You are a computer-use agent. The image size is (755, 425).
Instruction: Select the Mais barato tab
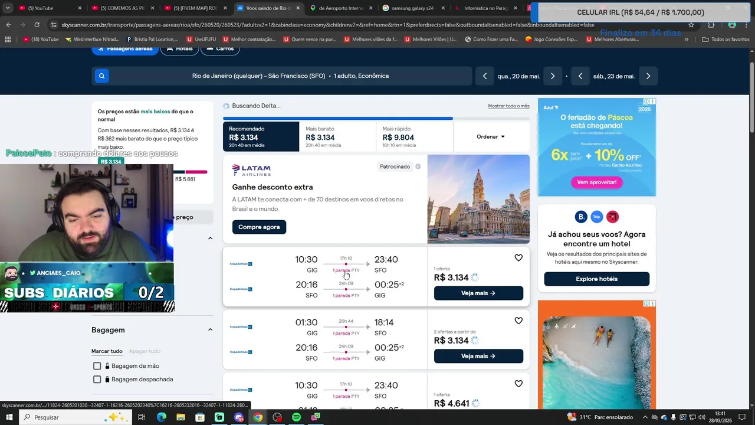pyautogui.click(x=337, y=136)
